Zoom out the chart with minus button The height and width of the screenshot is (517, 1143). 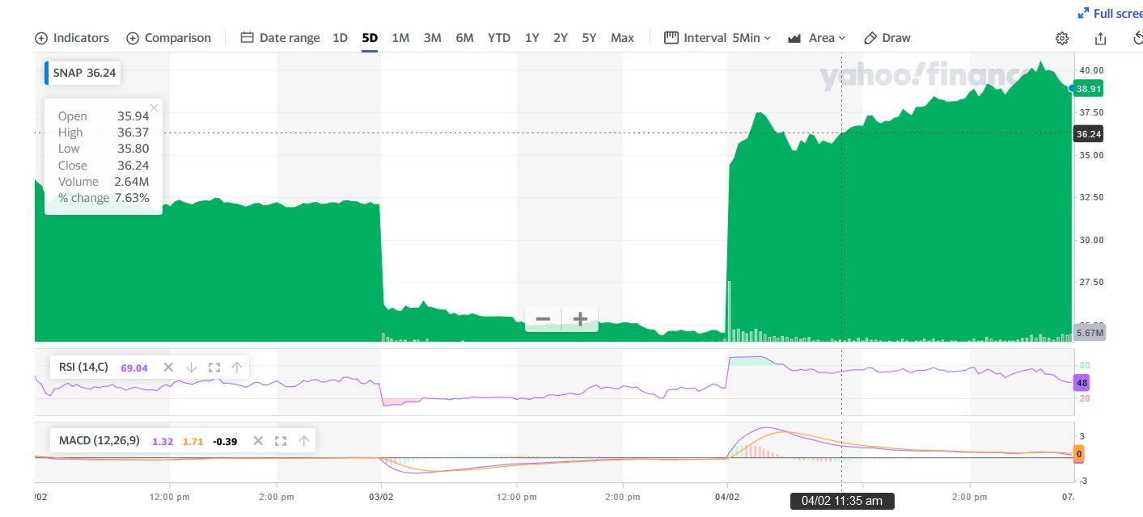[543, 319]
